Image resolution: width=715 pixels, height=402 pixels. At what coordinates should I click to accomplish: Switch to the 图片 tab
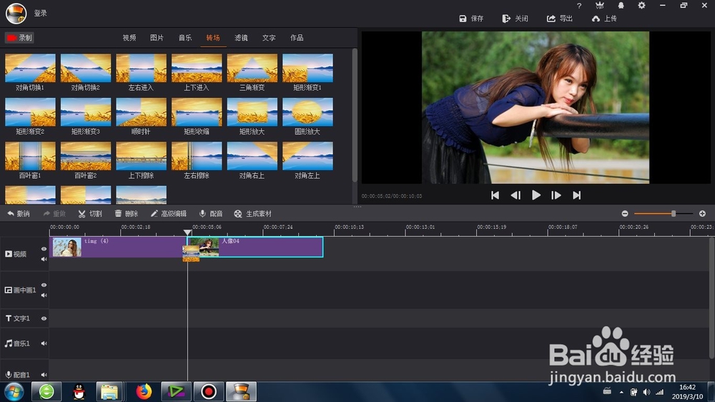coord(157,38)
